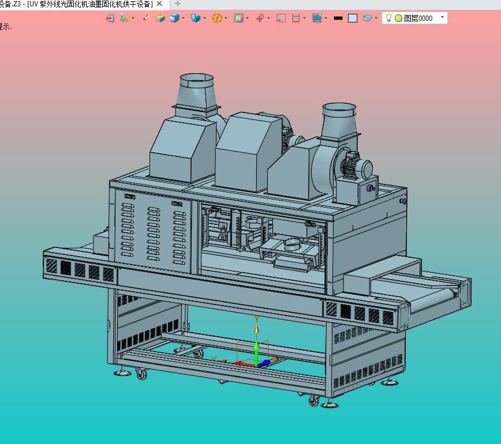Expand the view orientation dropdown arrow

pos(204,18)
